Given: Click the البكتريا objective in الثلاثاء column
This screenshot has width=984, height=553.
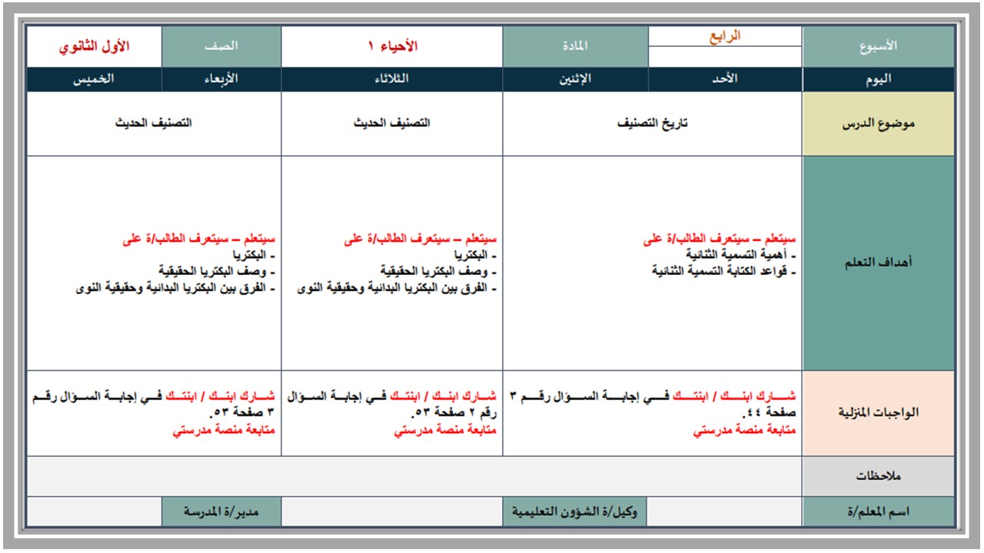Looking at the screenshot, I should tap(475, 255).
